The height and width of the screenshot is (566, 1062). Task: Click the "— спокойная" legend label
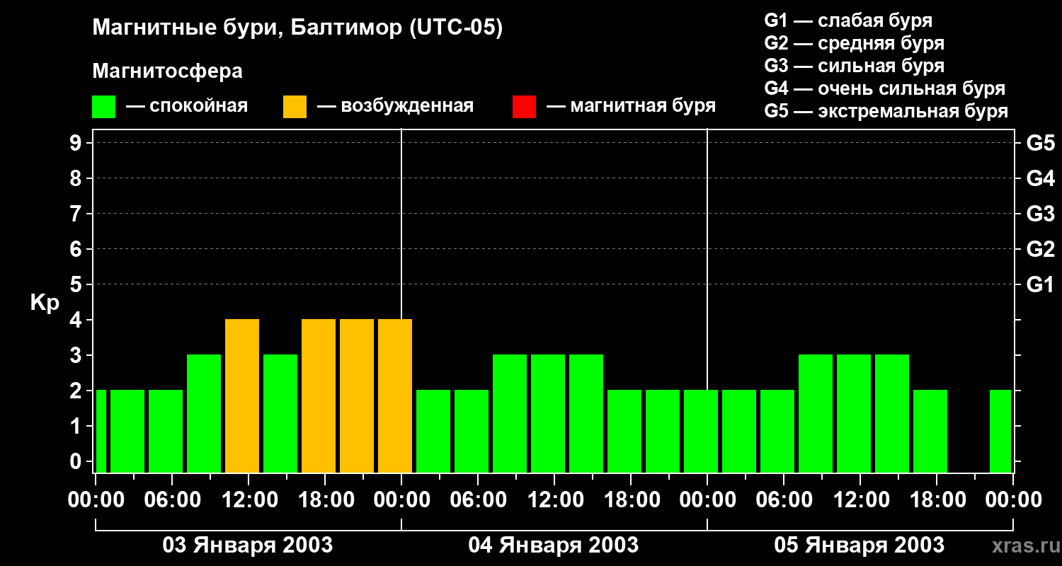coord(187,106)
